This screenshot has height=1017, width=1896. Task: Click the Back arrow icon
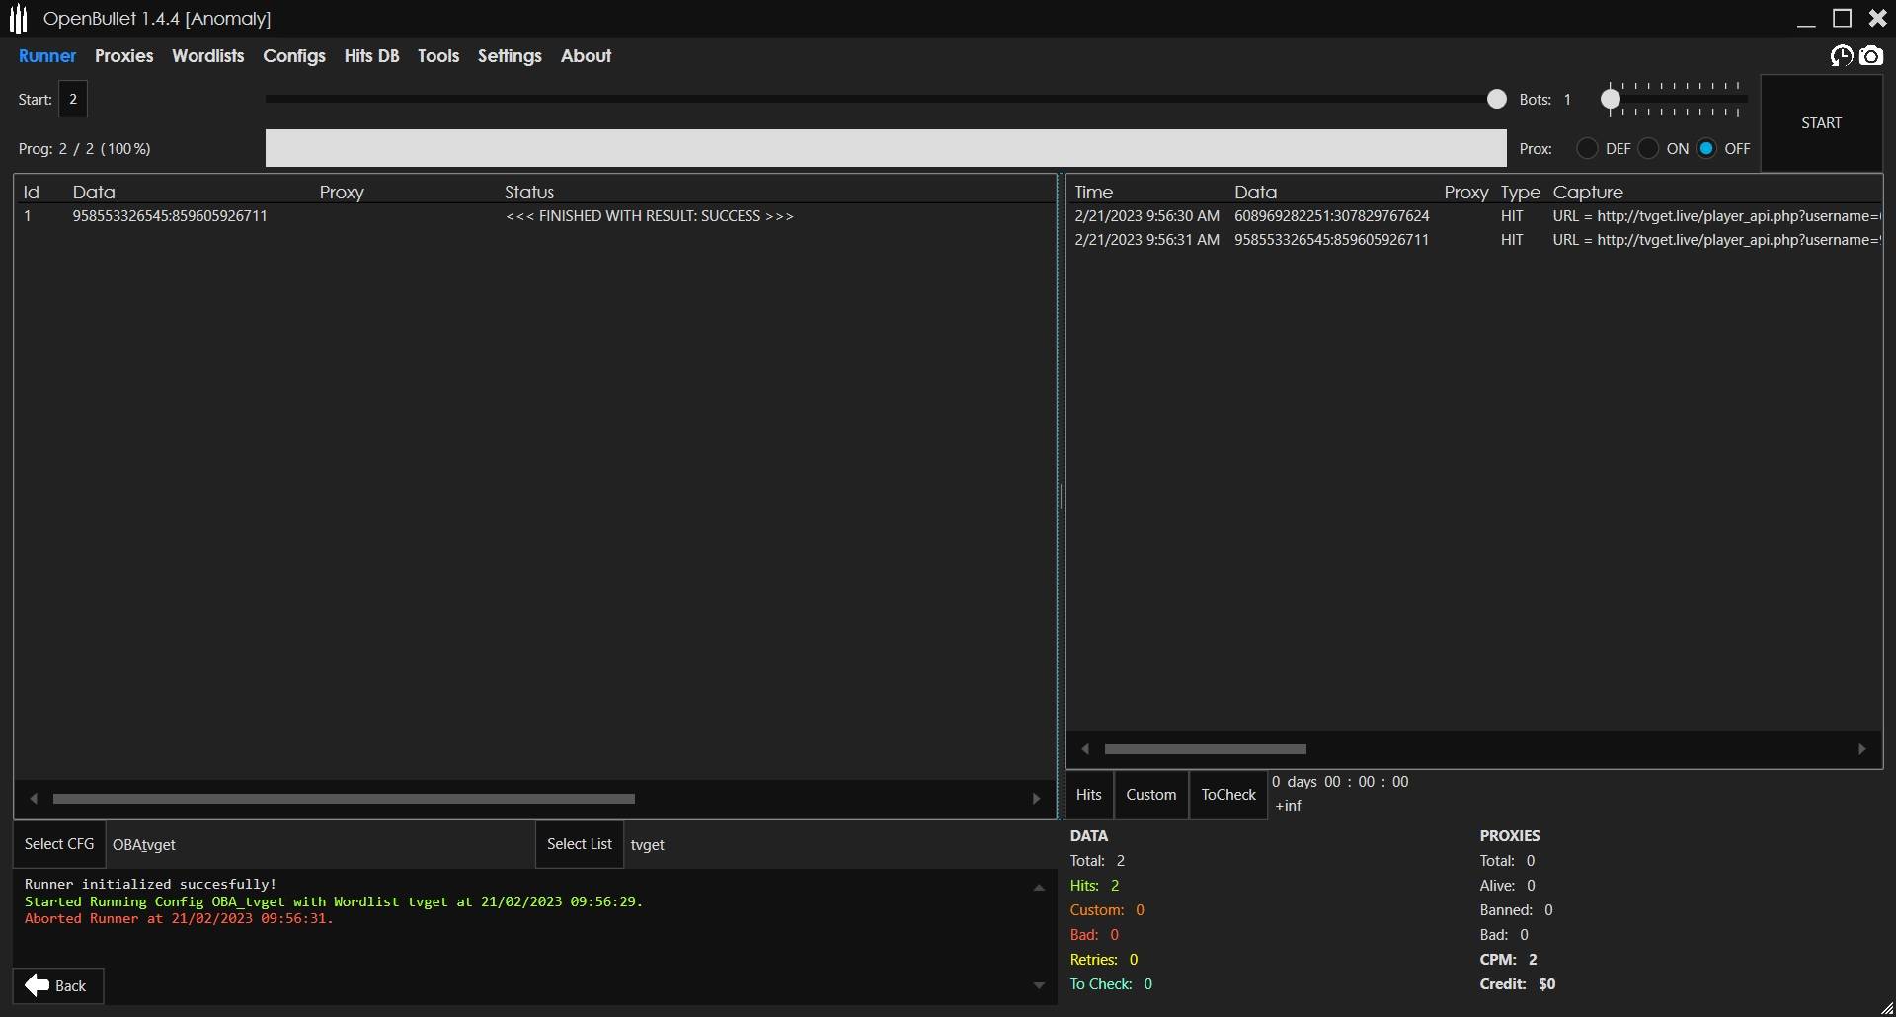(38, 985)
